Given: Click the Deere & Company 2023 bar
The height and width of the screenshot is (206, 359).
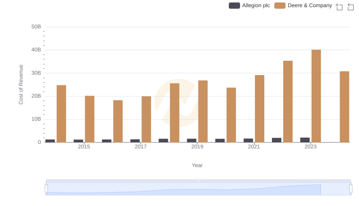Looking at the screenshot, I should [316, 96].
